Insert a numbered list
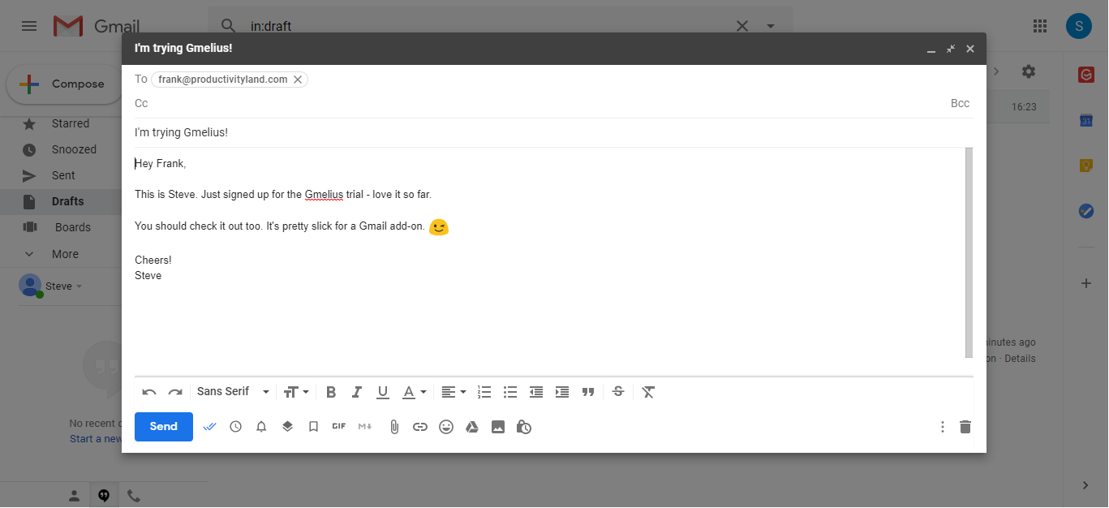 (484, 392)
